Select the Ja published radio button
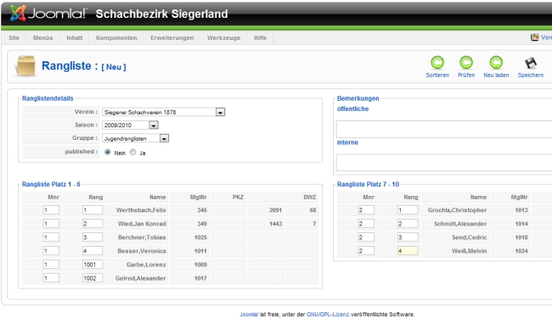Viewport: 552px width, 318px height. click(x=132, y=152)
